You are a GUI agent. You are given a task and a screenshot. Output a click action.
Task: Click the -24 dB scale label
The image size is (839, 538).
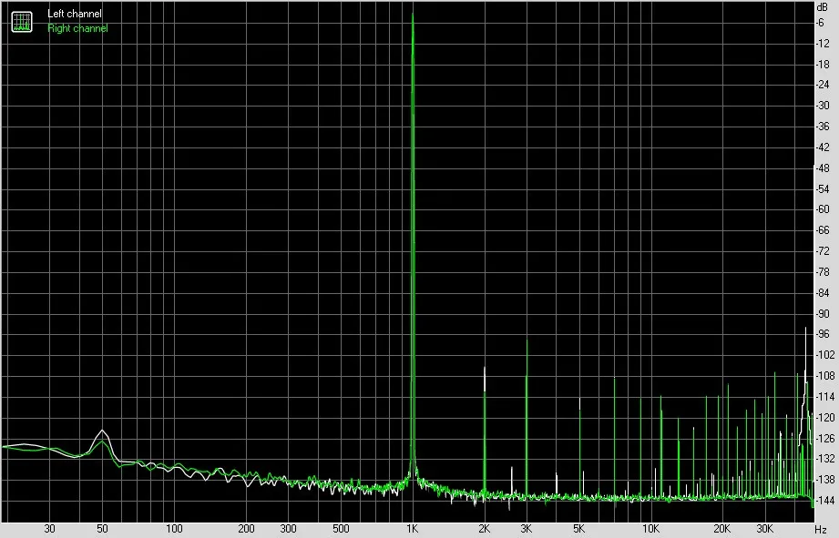click(x=823, y=85)
